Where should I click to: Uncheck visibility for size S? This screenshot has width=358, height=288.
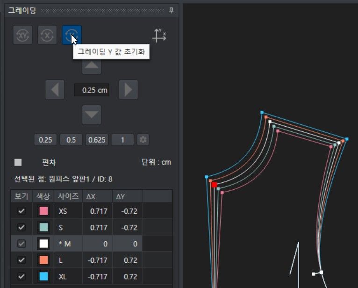(x=21, y=227)
